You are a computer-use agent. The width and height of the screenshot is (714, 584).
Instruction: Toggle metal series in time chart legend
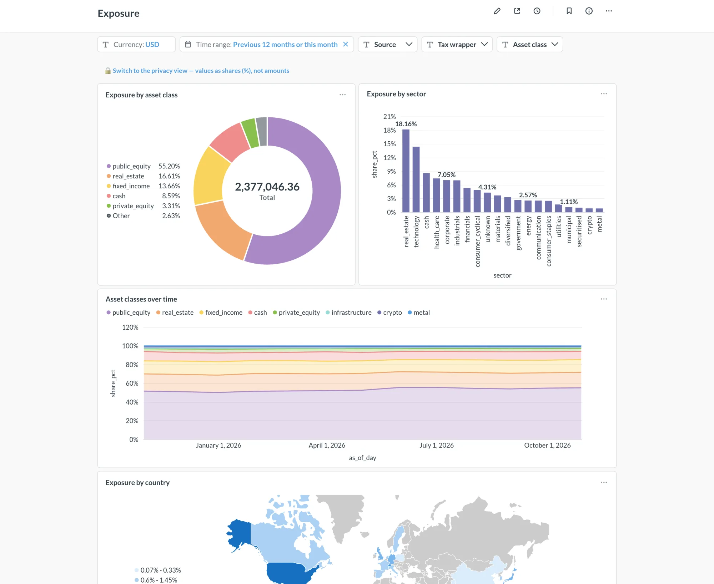click(x=419, y=313)
